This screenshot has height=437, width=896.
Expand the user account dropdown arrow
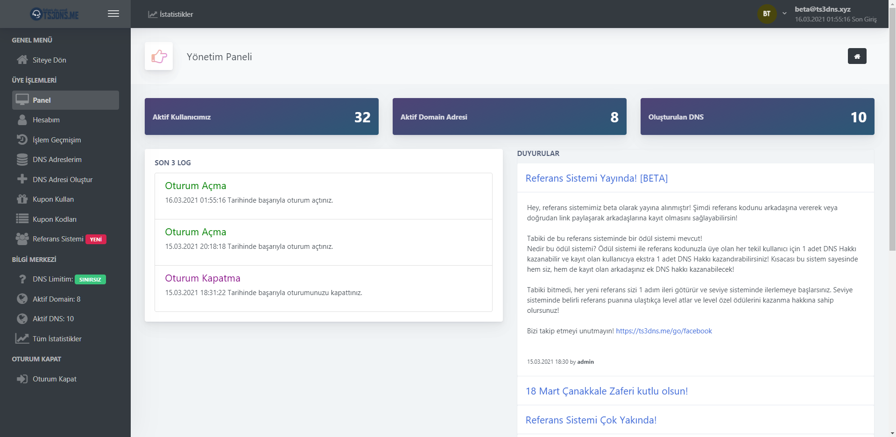point(785,14)
